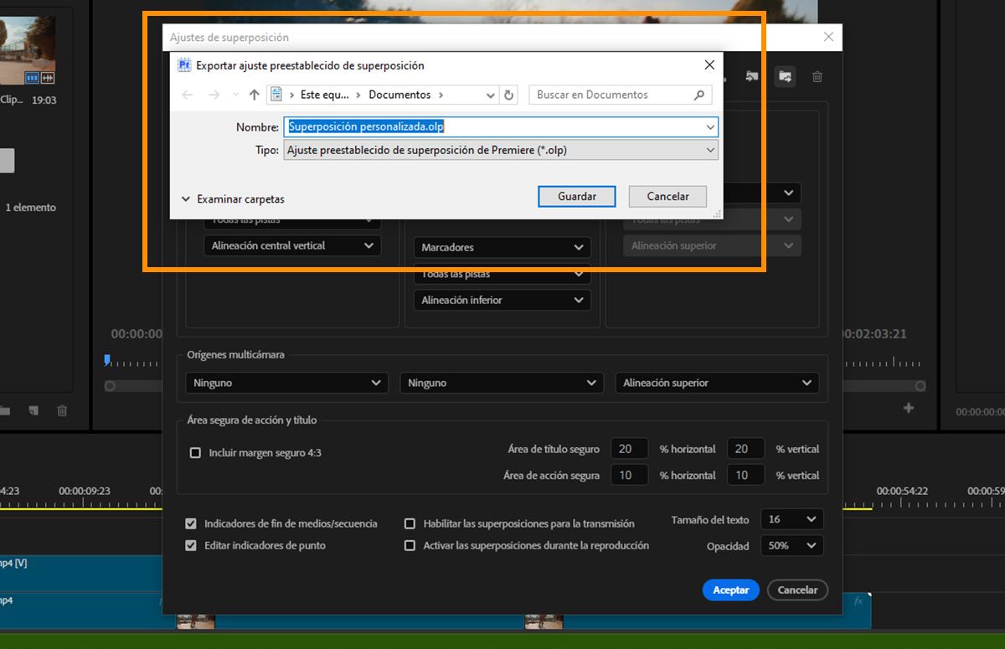Image resolution: width=1005 pixels, height=649 pixels.
Task: Open Tamaño del texto dropdown showing 16
Action: click(791, 519)
